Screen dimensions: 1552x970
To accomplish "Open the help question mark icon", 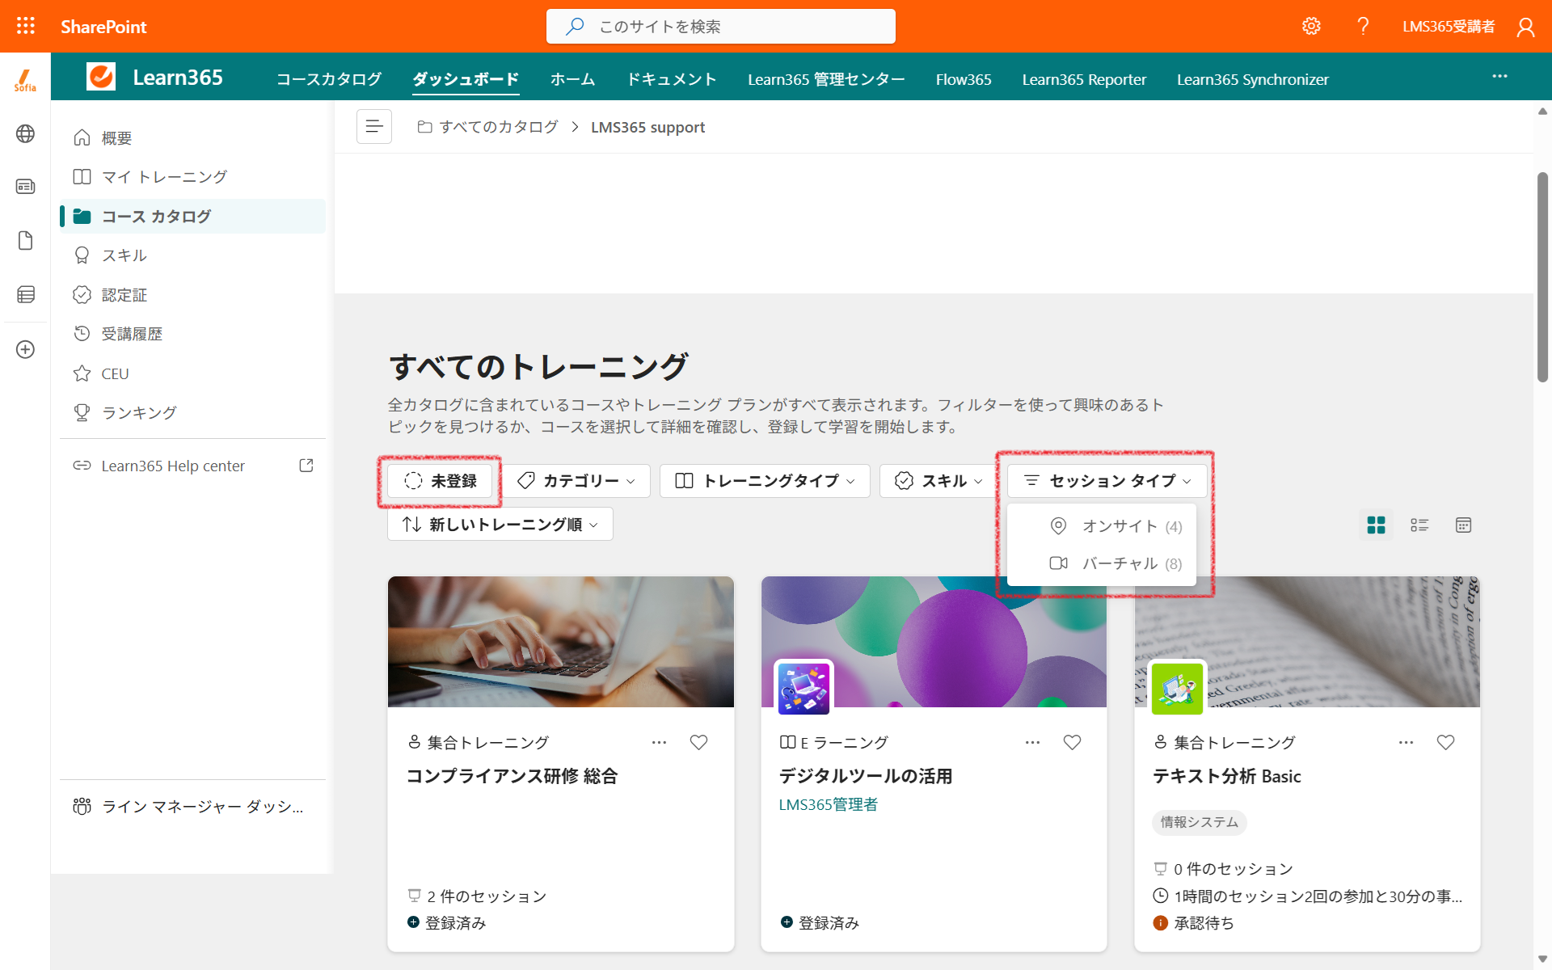I will pyautogui.click(x=1363, y=26).
